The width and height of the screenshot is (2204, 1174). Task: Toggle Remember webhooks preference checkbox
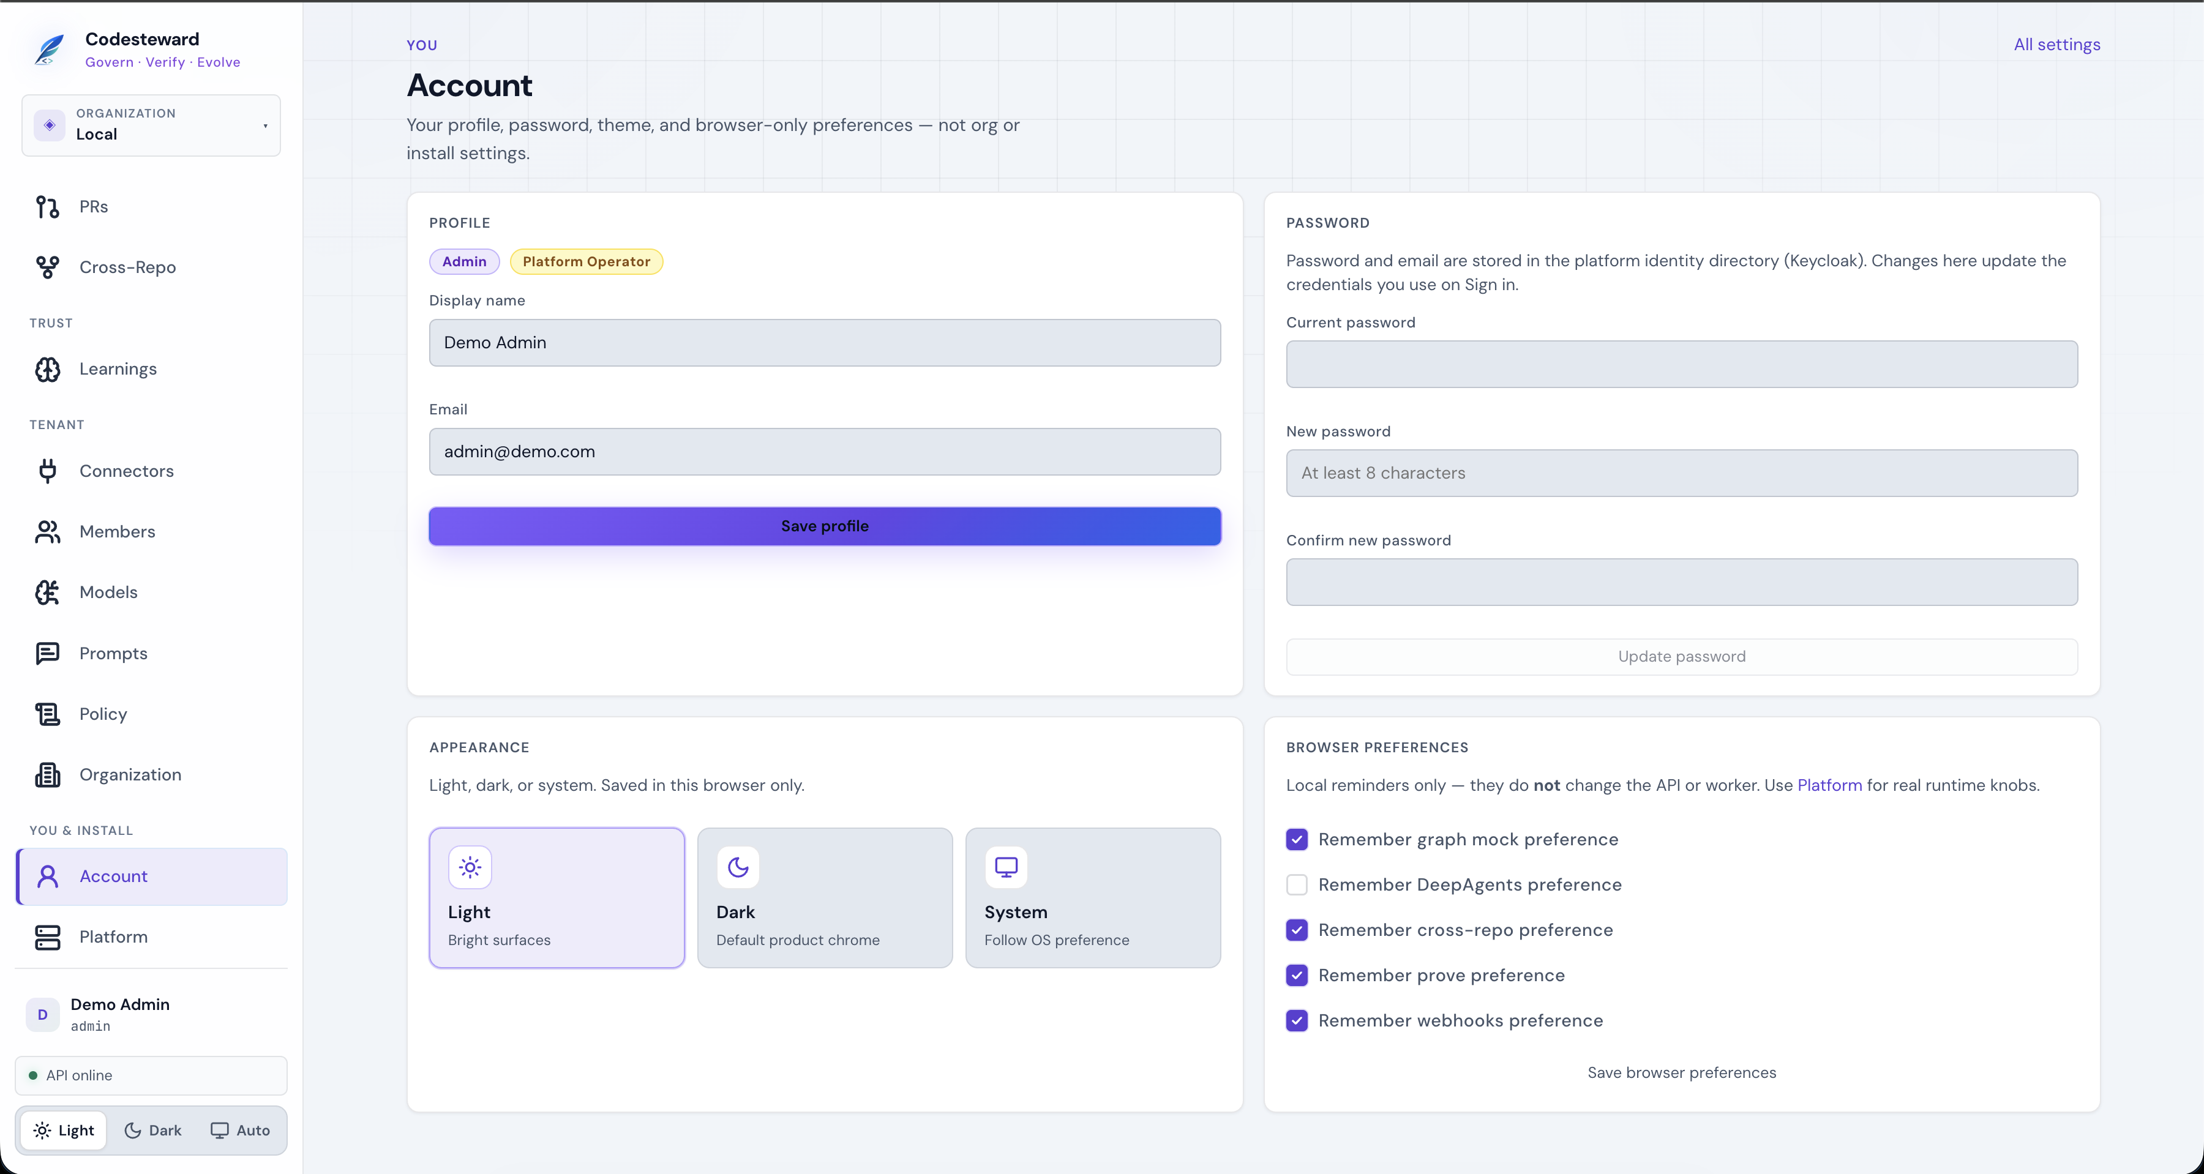pyautogui.click(x=1297, y=1021)
